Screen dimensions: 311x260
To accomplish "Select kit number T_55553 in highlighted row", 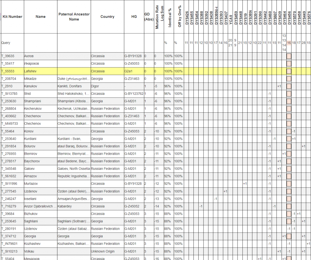I will [x=8, y=71].
